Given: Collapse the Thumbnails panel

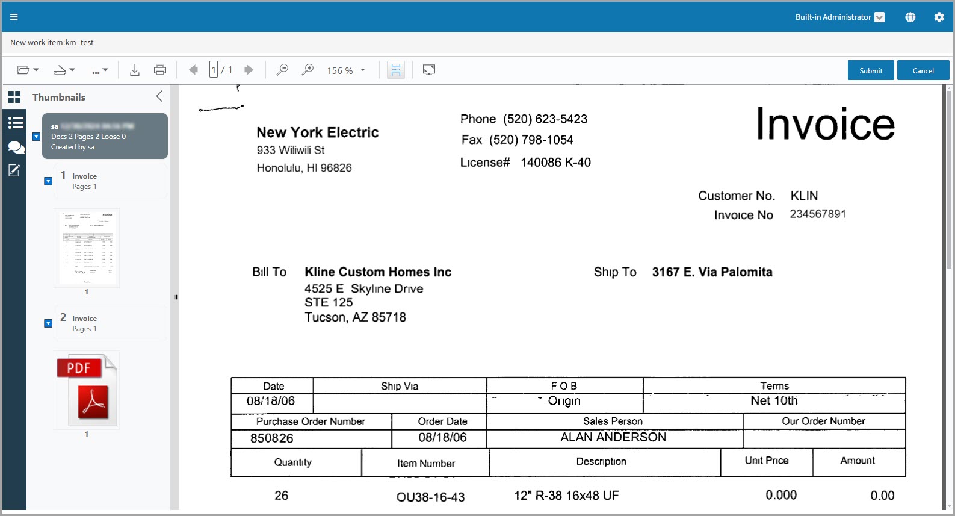Looking at the screenshot, I should tap(159, 96).
